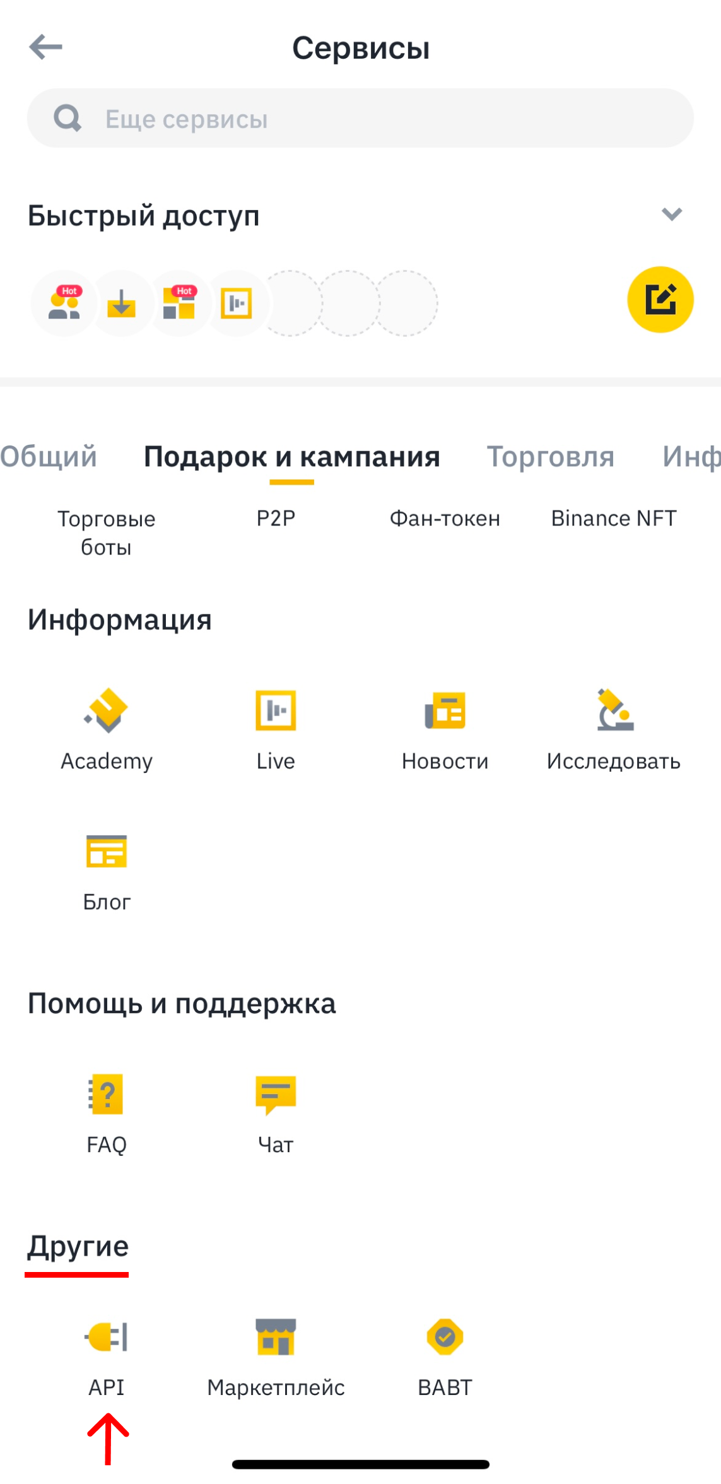721x1484 pixels.
Task: Switch to the Общий tab
Action: (49, 457)
